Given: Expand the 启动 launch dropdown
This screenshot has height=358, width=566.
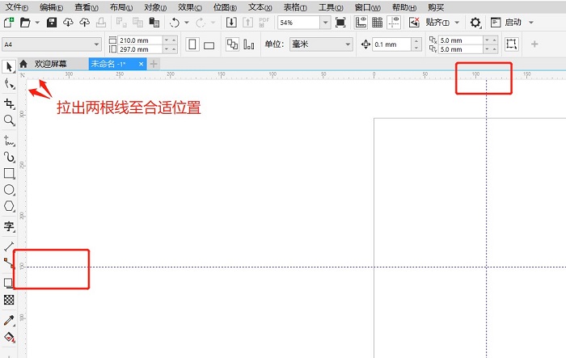Looking at the screenshot, I should [x=531, y=23].
